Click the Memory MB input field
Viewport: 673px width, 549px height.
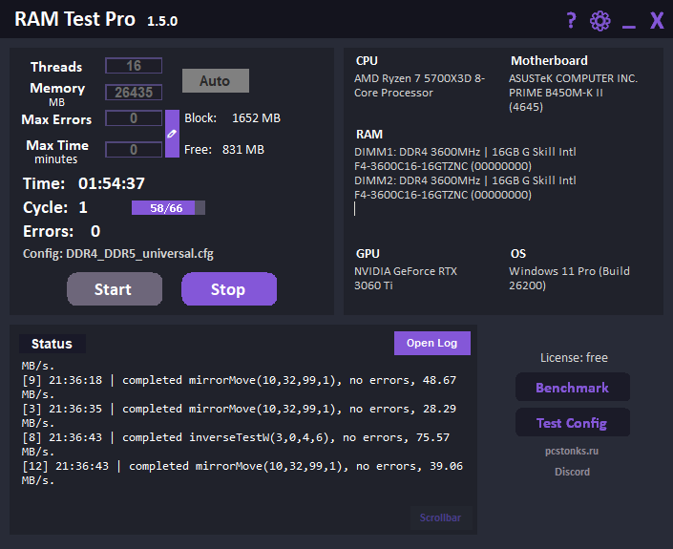coord(134,93)
